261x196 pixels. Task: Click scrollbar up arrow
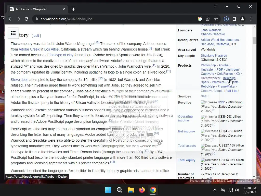(254, 27)
